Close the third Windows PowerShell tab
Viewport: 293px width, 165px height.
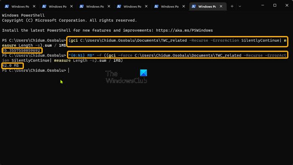(109, 6)
